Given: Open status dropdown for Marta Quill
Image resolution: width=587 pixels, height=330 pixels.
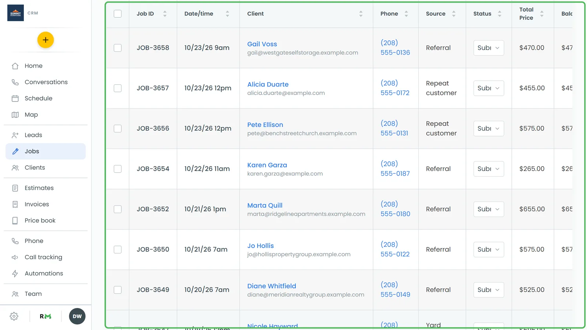Looking at the screenshot, I should (x=489, y=209).
